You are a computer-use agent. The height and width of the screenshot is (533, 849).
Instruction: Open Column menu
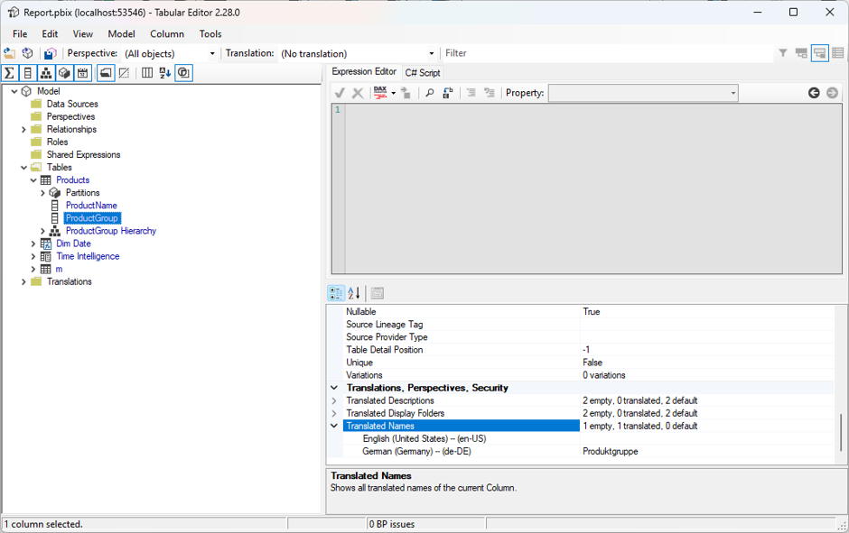[x=167, y=33]
